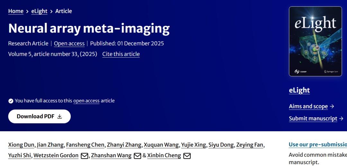Go to the Home breadcrumb

point(16,11)
